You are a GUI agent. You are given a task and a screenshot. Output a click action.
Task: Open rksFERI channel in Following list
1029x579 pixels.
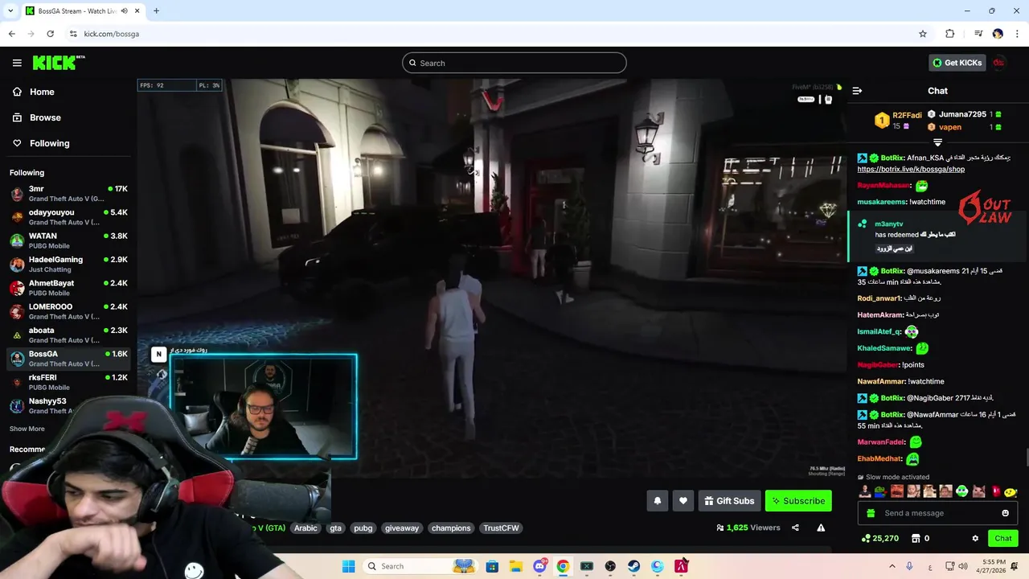pyautogui.click(x=68, y=382)
